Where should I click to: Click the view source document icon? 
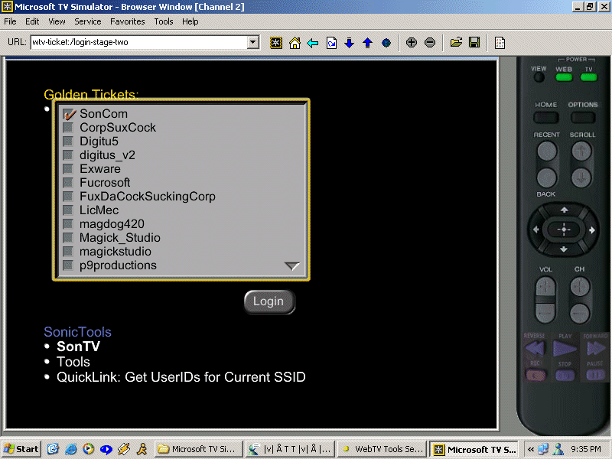pyautogui.click(x=500, y=43)
